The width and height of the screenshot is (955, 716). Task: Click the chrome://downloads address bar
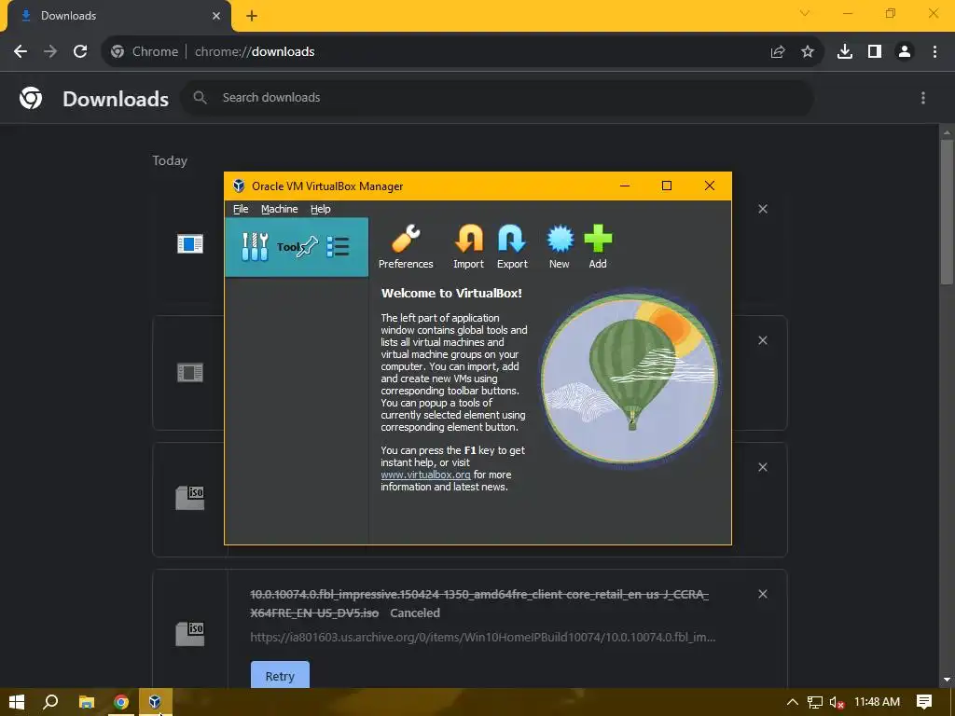coord(255,52)
